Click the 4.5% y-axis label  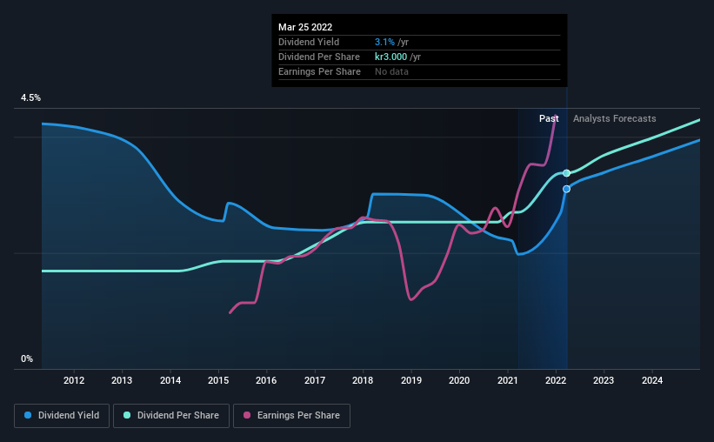pos(30,98)
